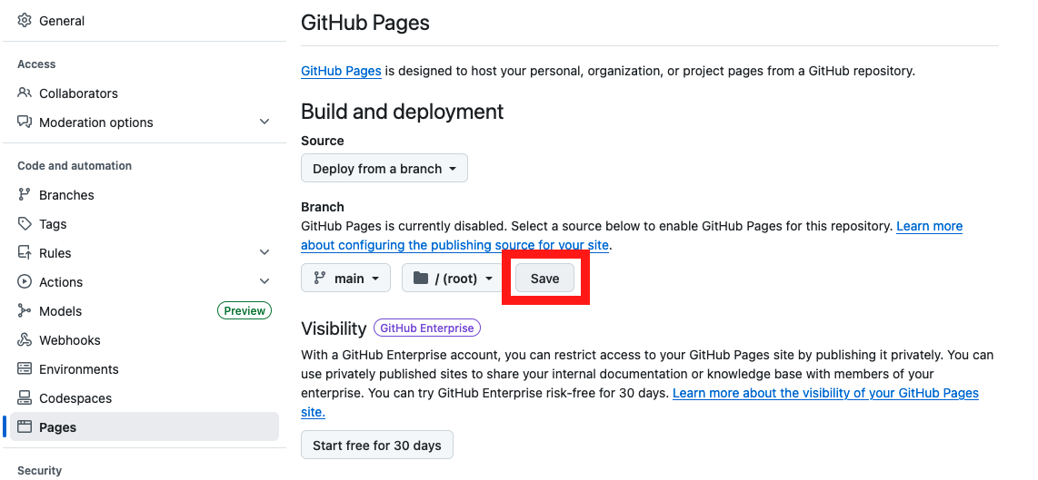Image resolution: width=1038 pixels, height=480 pixels.
Task: Click the Source label text
Action: pyautogui.click(x=323, y=141)
